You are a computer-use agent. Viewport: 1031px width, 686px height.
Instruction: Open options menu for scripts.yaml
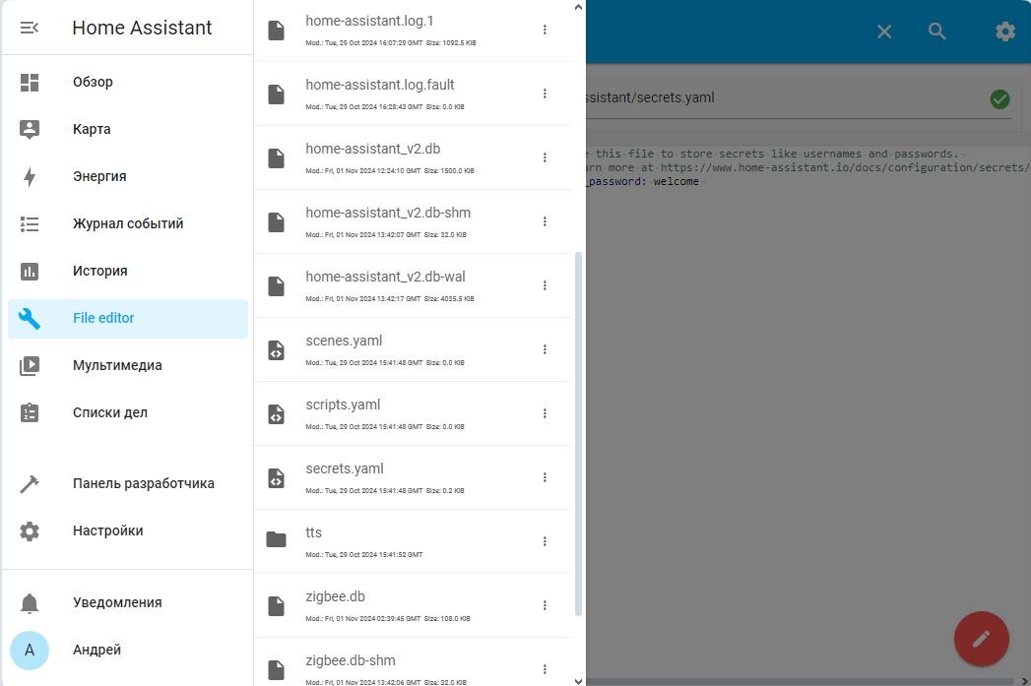545,413
